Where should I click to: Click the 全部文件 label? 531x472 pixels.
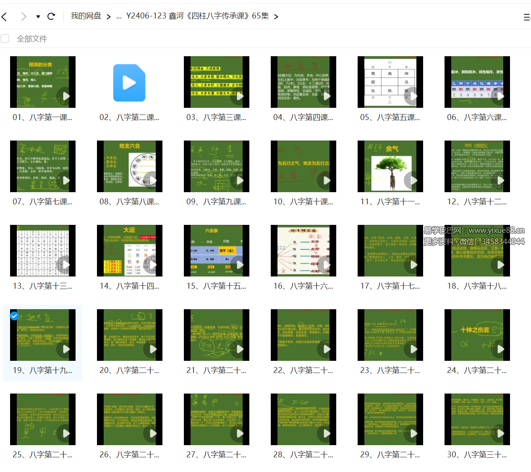[32, 39]
